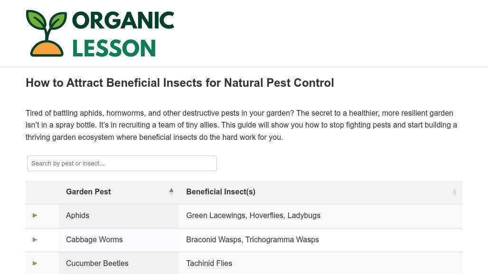
Task: Click the Attract Beneficial Insects page heading
Action: point(179,83)
